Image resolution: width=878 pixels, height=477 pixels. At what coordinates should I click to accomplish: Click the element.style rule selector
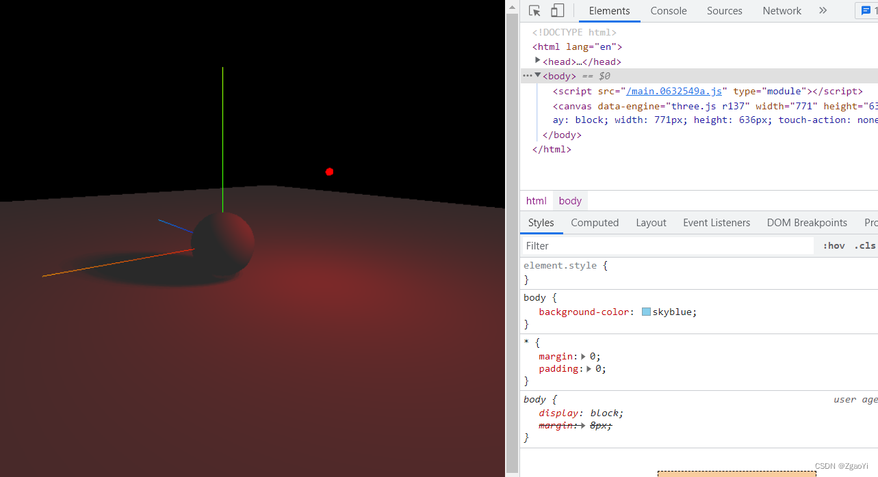click(x=560, y=265)
